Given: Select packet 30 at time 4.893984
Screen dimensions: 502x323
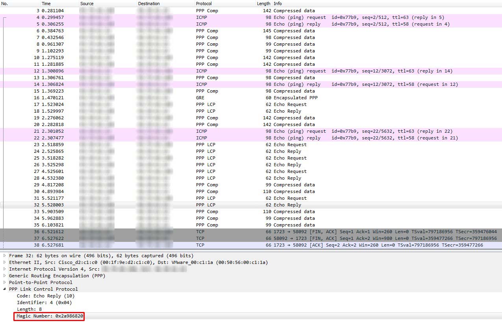Looking at the screenshot, I should [x=251, y=191].
